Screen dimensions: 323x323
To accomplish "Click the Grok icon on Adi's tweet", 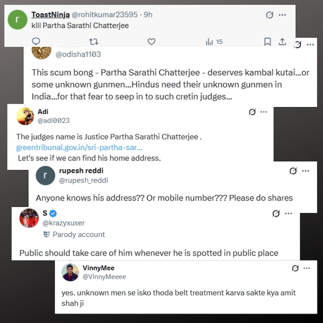I will pos(253,112).
